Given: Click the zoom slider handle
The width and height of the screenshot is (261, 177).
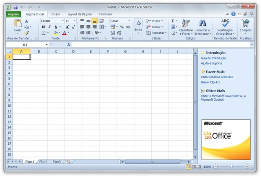Looking at the screenshot, I should pyautogui.click(x=231, y=166).
